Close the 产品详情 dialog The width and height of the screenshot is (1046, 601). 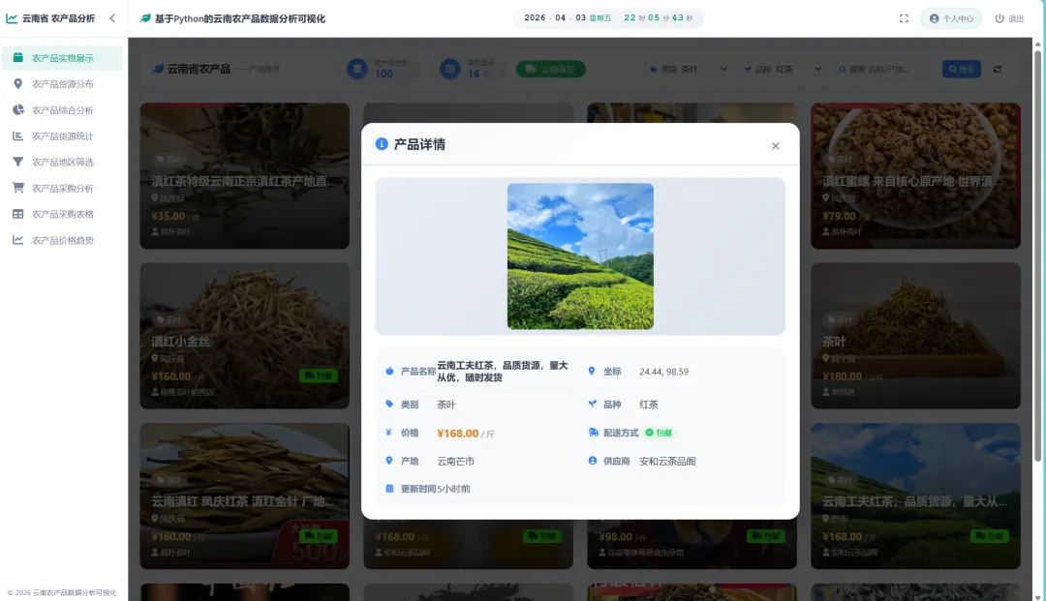coord(775,146)
